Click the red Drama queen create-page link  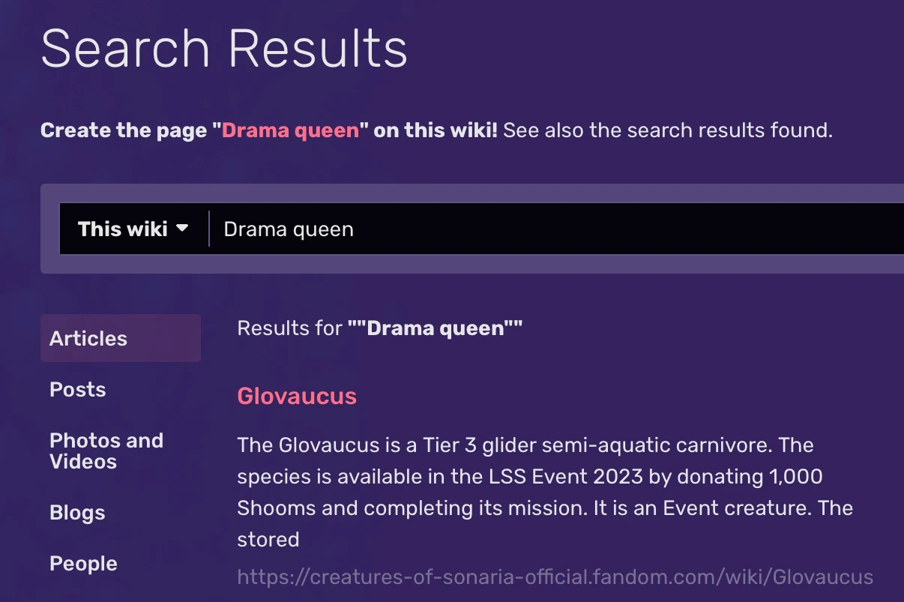pos(291,130)
